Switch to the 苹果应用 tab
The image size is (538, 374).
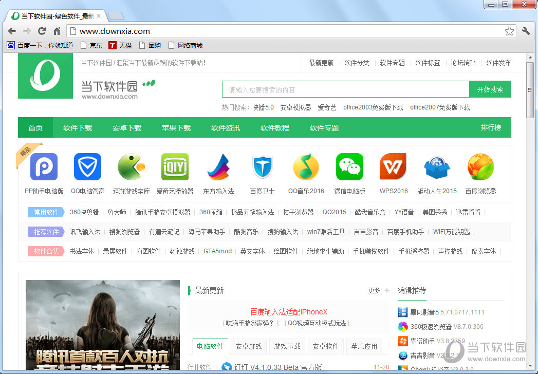click(x=364, y=347)
